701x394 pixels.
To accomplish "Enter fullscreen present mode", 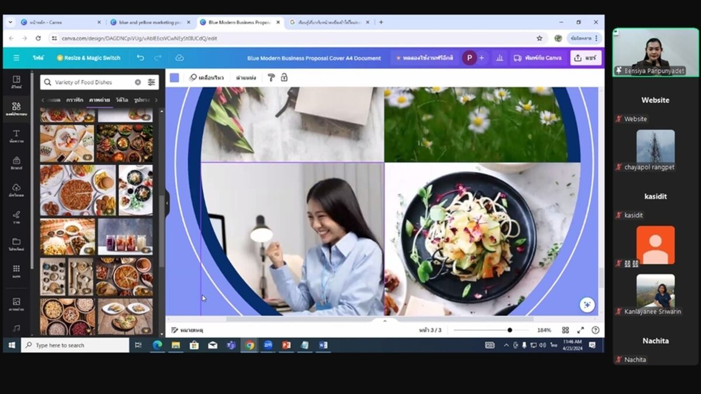I will pos(581,330).
